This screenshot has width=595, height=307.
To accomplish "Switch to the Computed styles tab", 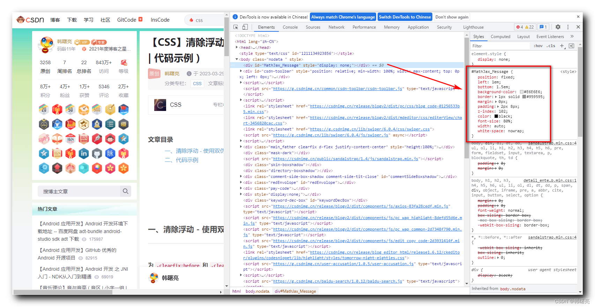I will [x=500, y=36].
